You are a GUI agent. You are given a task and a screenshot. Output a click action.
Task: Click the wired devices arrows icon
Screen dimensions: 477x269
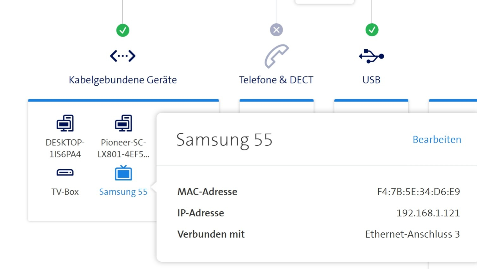click(x=123, y=56)
